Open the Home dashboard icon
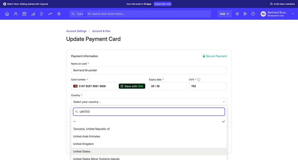298x160 pixels. point(7,14)
